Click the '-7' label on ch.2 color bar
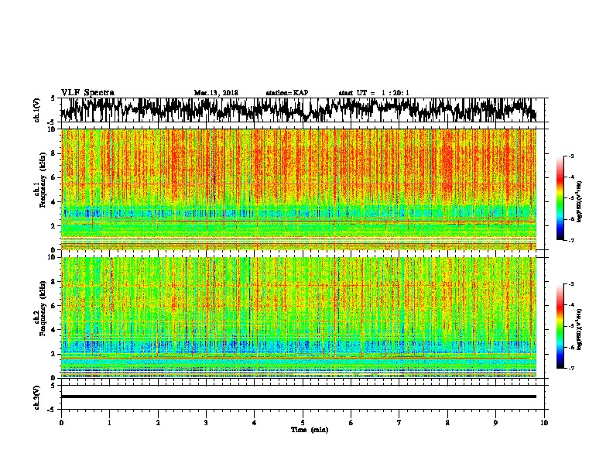 coord(571,368)
